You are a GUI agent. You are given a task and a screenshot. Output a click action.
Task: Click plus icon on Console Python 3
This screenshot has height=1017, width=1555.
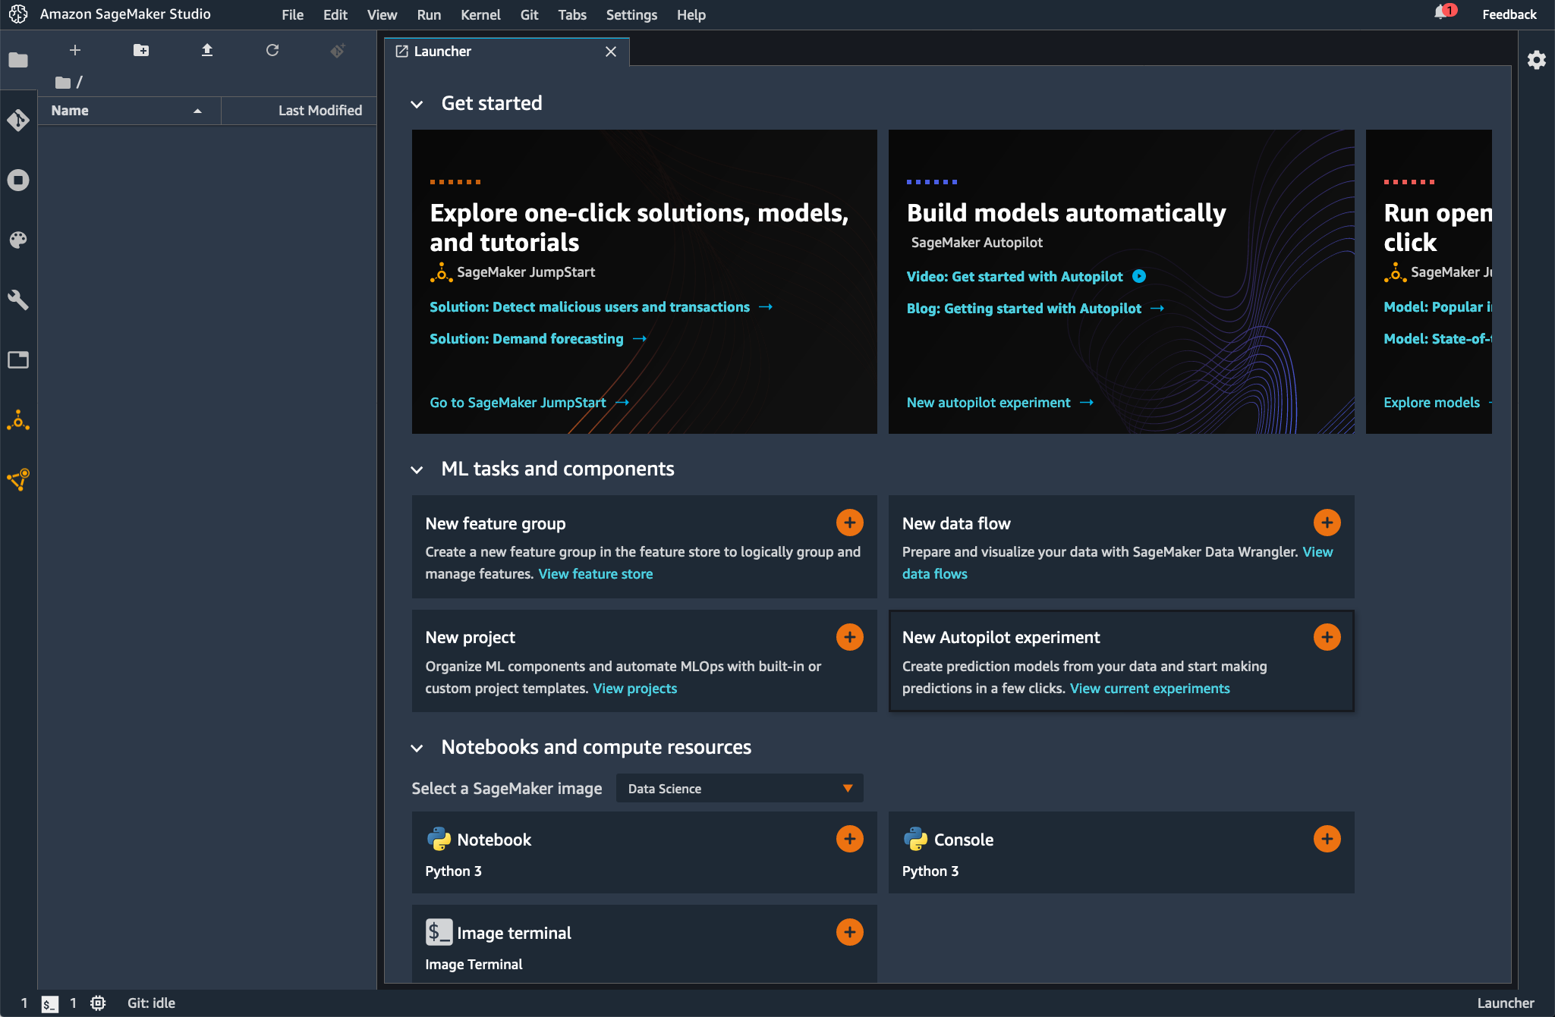(1327, 839)
